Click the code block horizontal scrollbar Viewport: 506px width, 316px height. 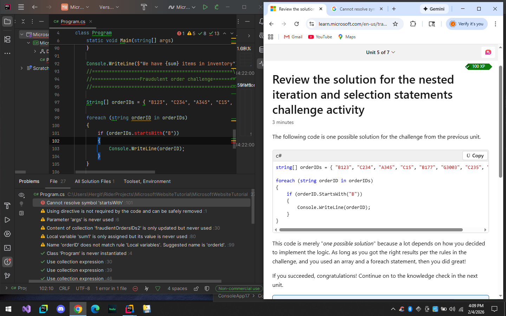click(371, 230)
